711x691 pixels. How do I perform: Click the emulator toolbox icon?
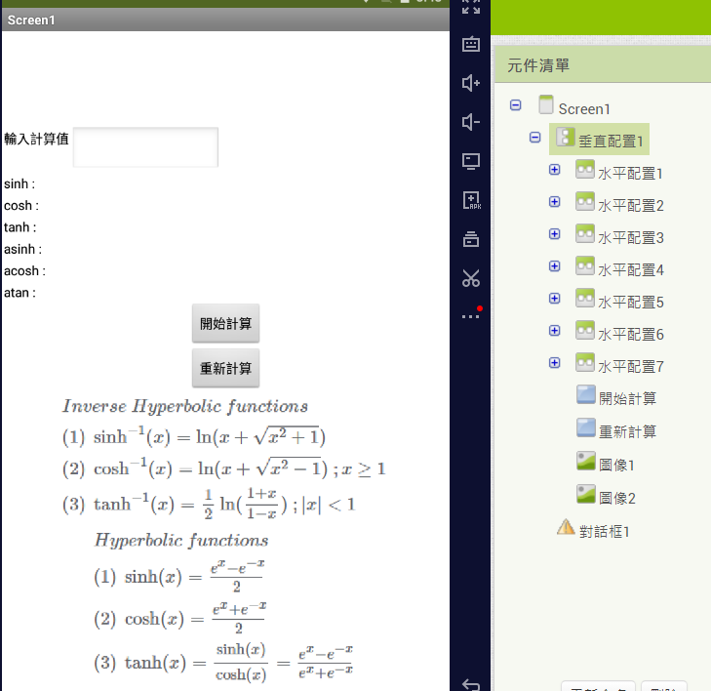[471, 239]
